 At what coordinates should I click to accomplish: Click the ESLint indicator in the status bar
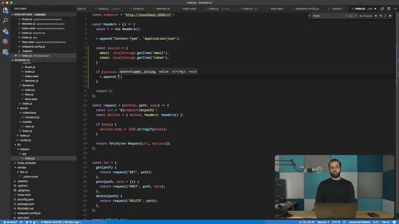coord(385,222)
